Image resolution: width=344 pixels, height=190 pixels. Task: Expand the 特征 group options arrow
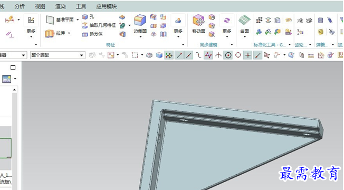pos(183,44)
